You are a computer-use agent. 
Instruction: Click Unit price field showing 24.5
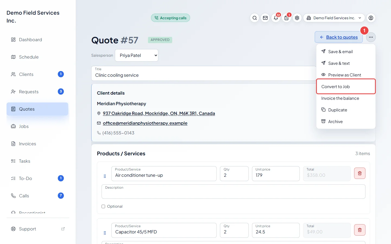pos(276,230)
